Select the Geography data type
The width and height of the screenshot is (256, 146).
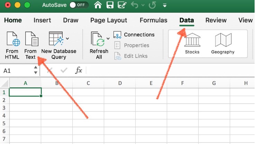point(223,44)
